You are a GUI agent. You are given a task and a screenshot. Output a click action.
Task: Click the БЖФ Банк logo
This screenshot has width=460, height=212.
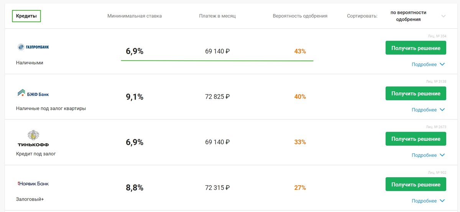point(33,93)
